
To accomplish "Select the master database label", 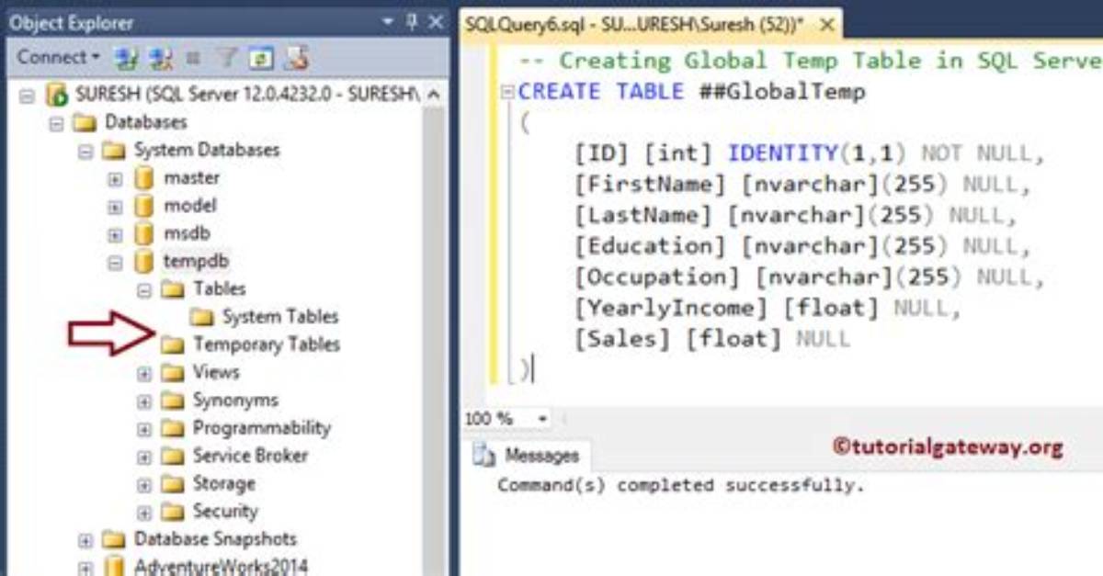I will [x=191, y=177].
